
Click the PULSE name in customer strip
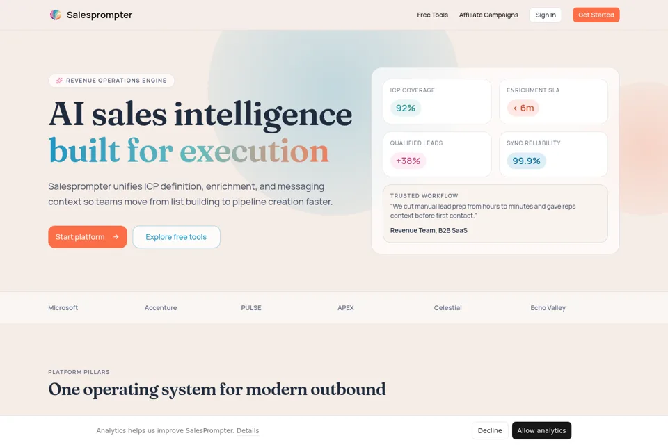point(251,308)
